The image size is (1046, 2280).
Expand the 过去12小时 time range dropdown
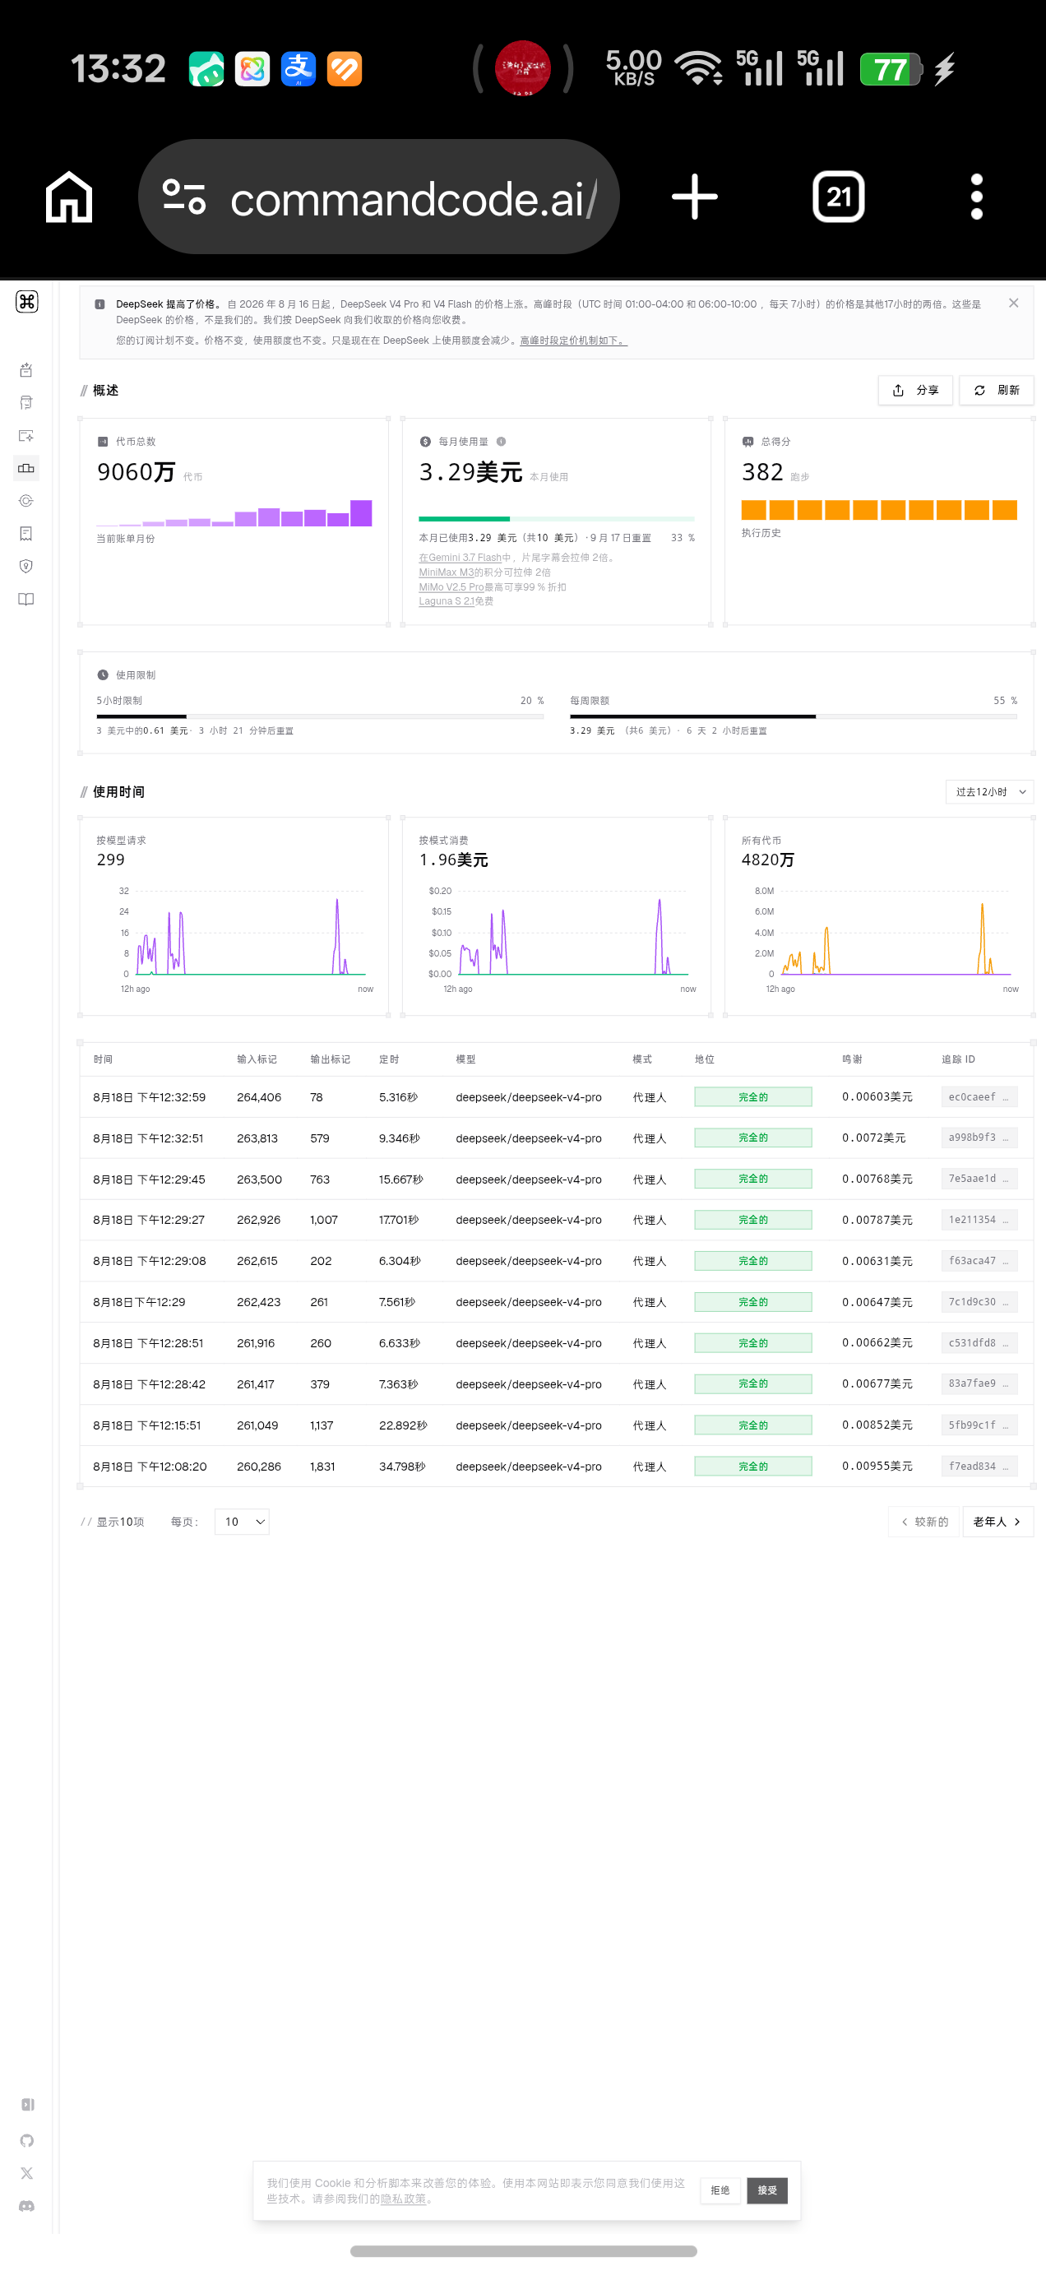(x=989, y=792)
